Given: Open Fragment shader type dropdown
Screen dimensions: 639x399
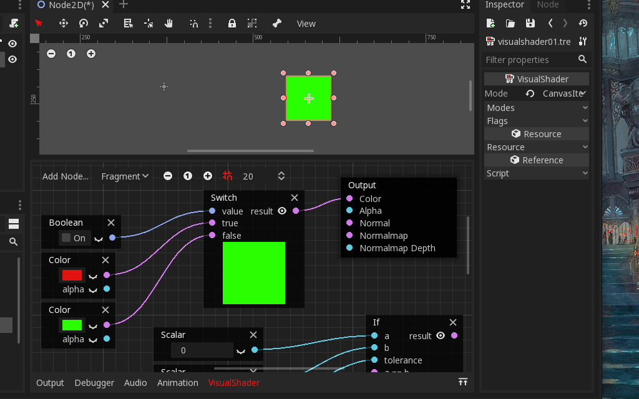Looking at the screenshot, I should [x=125, y=176].
